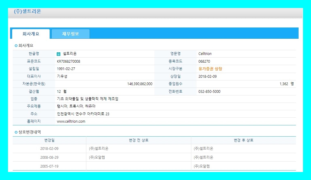Click the industry text 기초 의약물질 및 생물학적 제제 제조업
This screenshot has width=311, height=180.
(88, 99)
